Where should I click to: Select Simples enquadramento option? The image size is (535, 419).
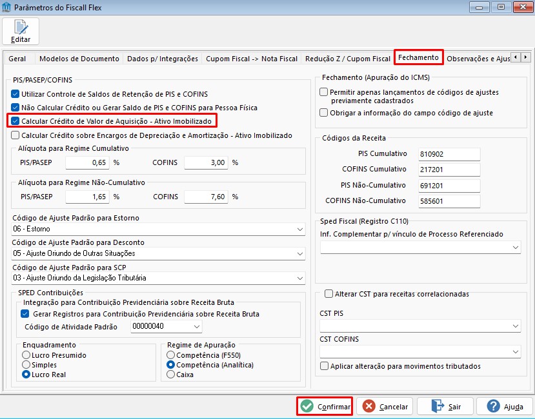pos(26,365)
